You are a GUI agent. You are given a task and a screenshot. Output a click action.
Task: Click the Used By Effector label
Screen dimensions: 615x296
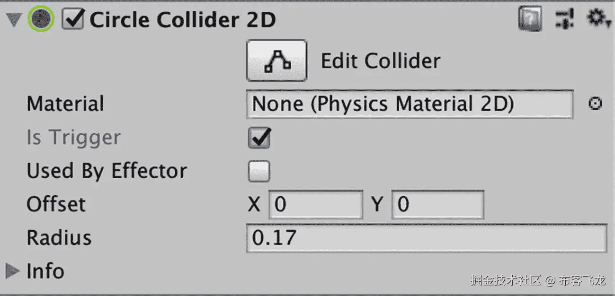point(107,171)
